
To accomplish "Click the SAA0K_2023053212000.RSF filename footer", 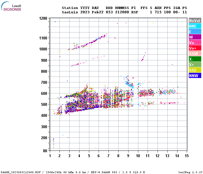I will tap(21, 172).
